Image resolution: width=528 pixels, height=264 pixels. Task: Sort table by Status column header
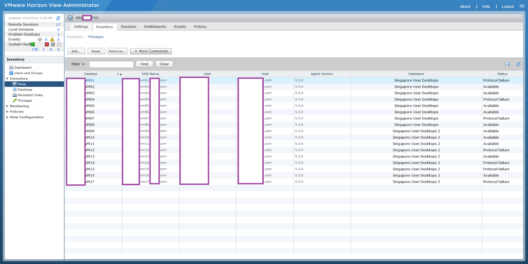[x=502, y=74]
